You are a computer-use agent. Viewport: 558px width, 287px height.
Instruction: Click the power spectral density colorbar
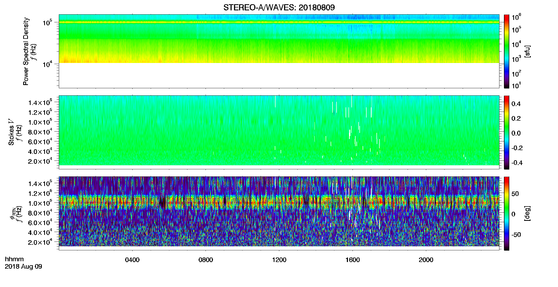(x=507, y=51)
